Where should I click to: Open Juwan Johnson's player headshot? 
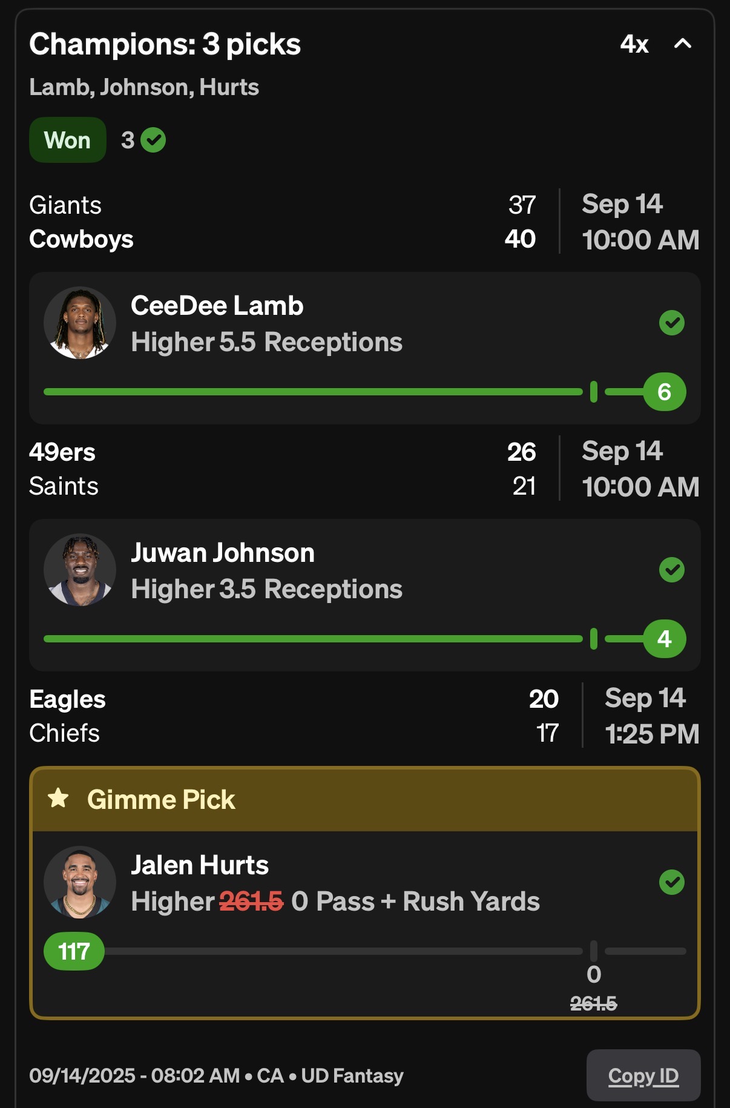[x=80, y=570]
